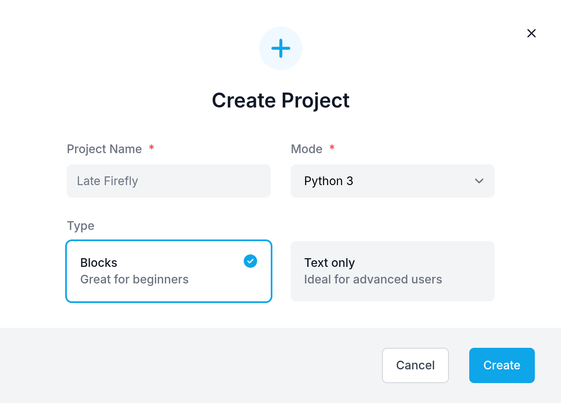Image resolution: width=561 pixels, height=403 pixels.
Task: Click the red asterisk beside Project Name
Action: tap(152, 147)
